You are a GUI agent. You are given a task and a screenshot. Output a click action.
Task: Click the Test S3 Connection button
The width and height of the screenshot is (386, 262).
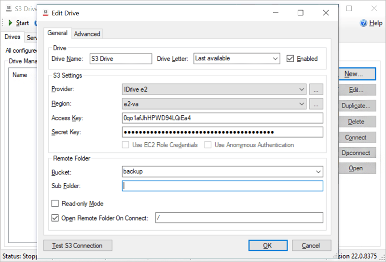click(78, 246)
